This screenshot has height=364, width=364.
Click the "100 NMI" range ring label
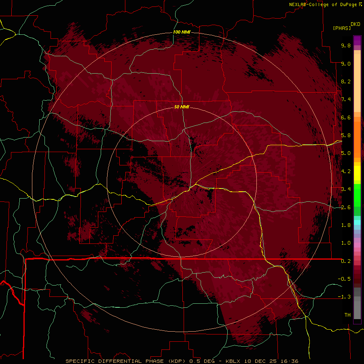(182, 32)
